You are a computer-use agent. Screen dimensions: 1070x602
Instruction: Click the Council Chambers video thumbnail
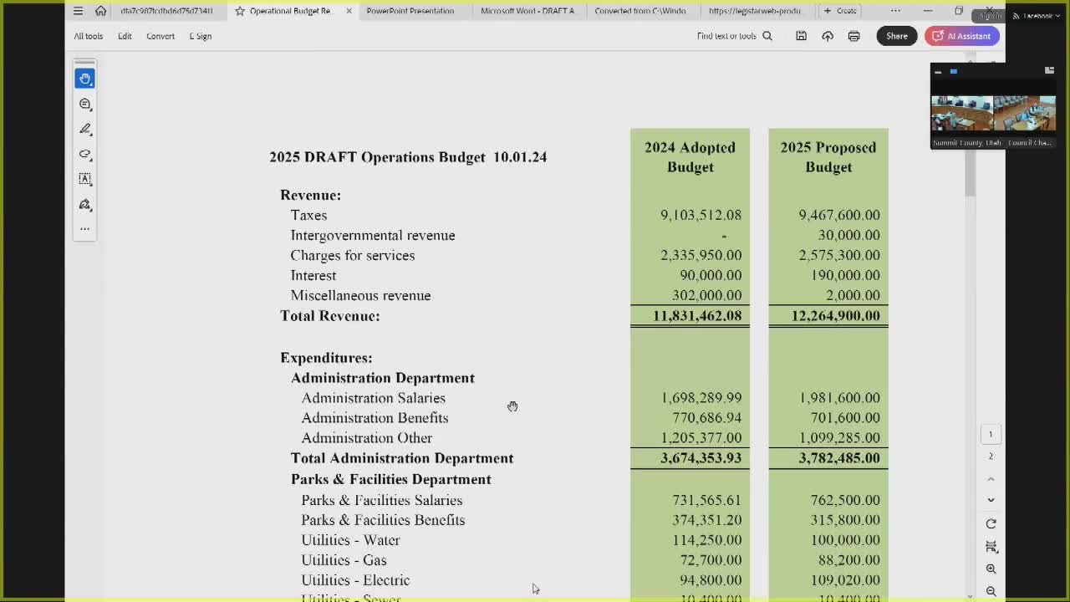(x=1025, y=114)
